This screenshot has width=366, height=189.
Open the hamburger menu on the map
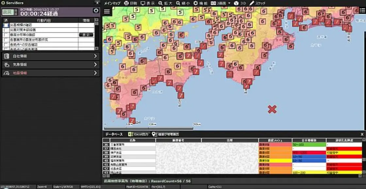pos(107,11)
